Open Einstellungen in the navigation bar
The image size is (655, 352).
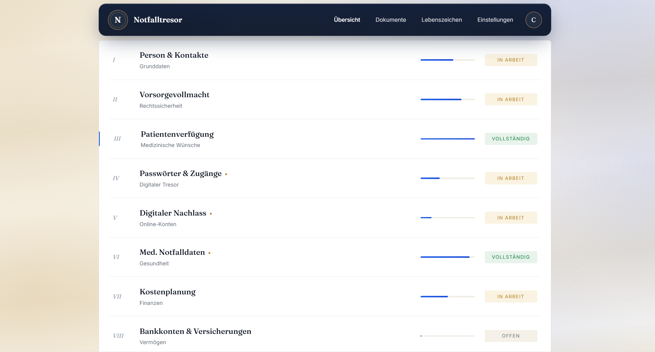tap(495, 20)
